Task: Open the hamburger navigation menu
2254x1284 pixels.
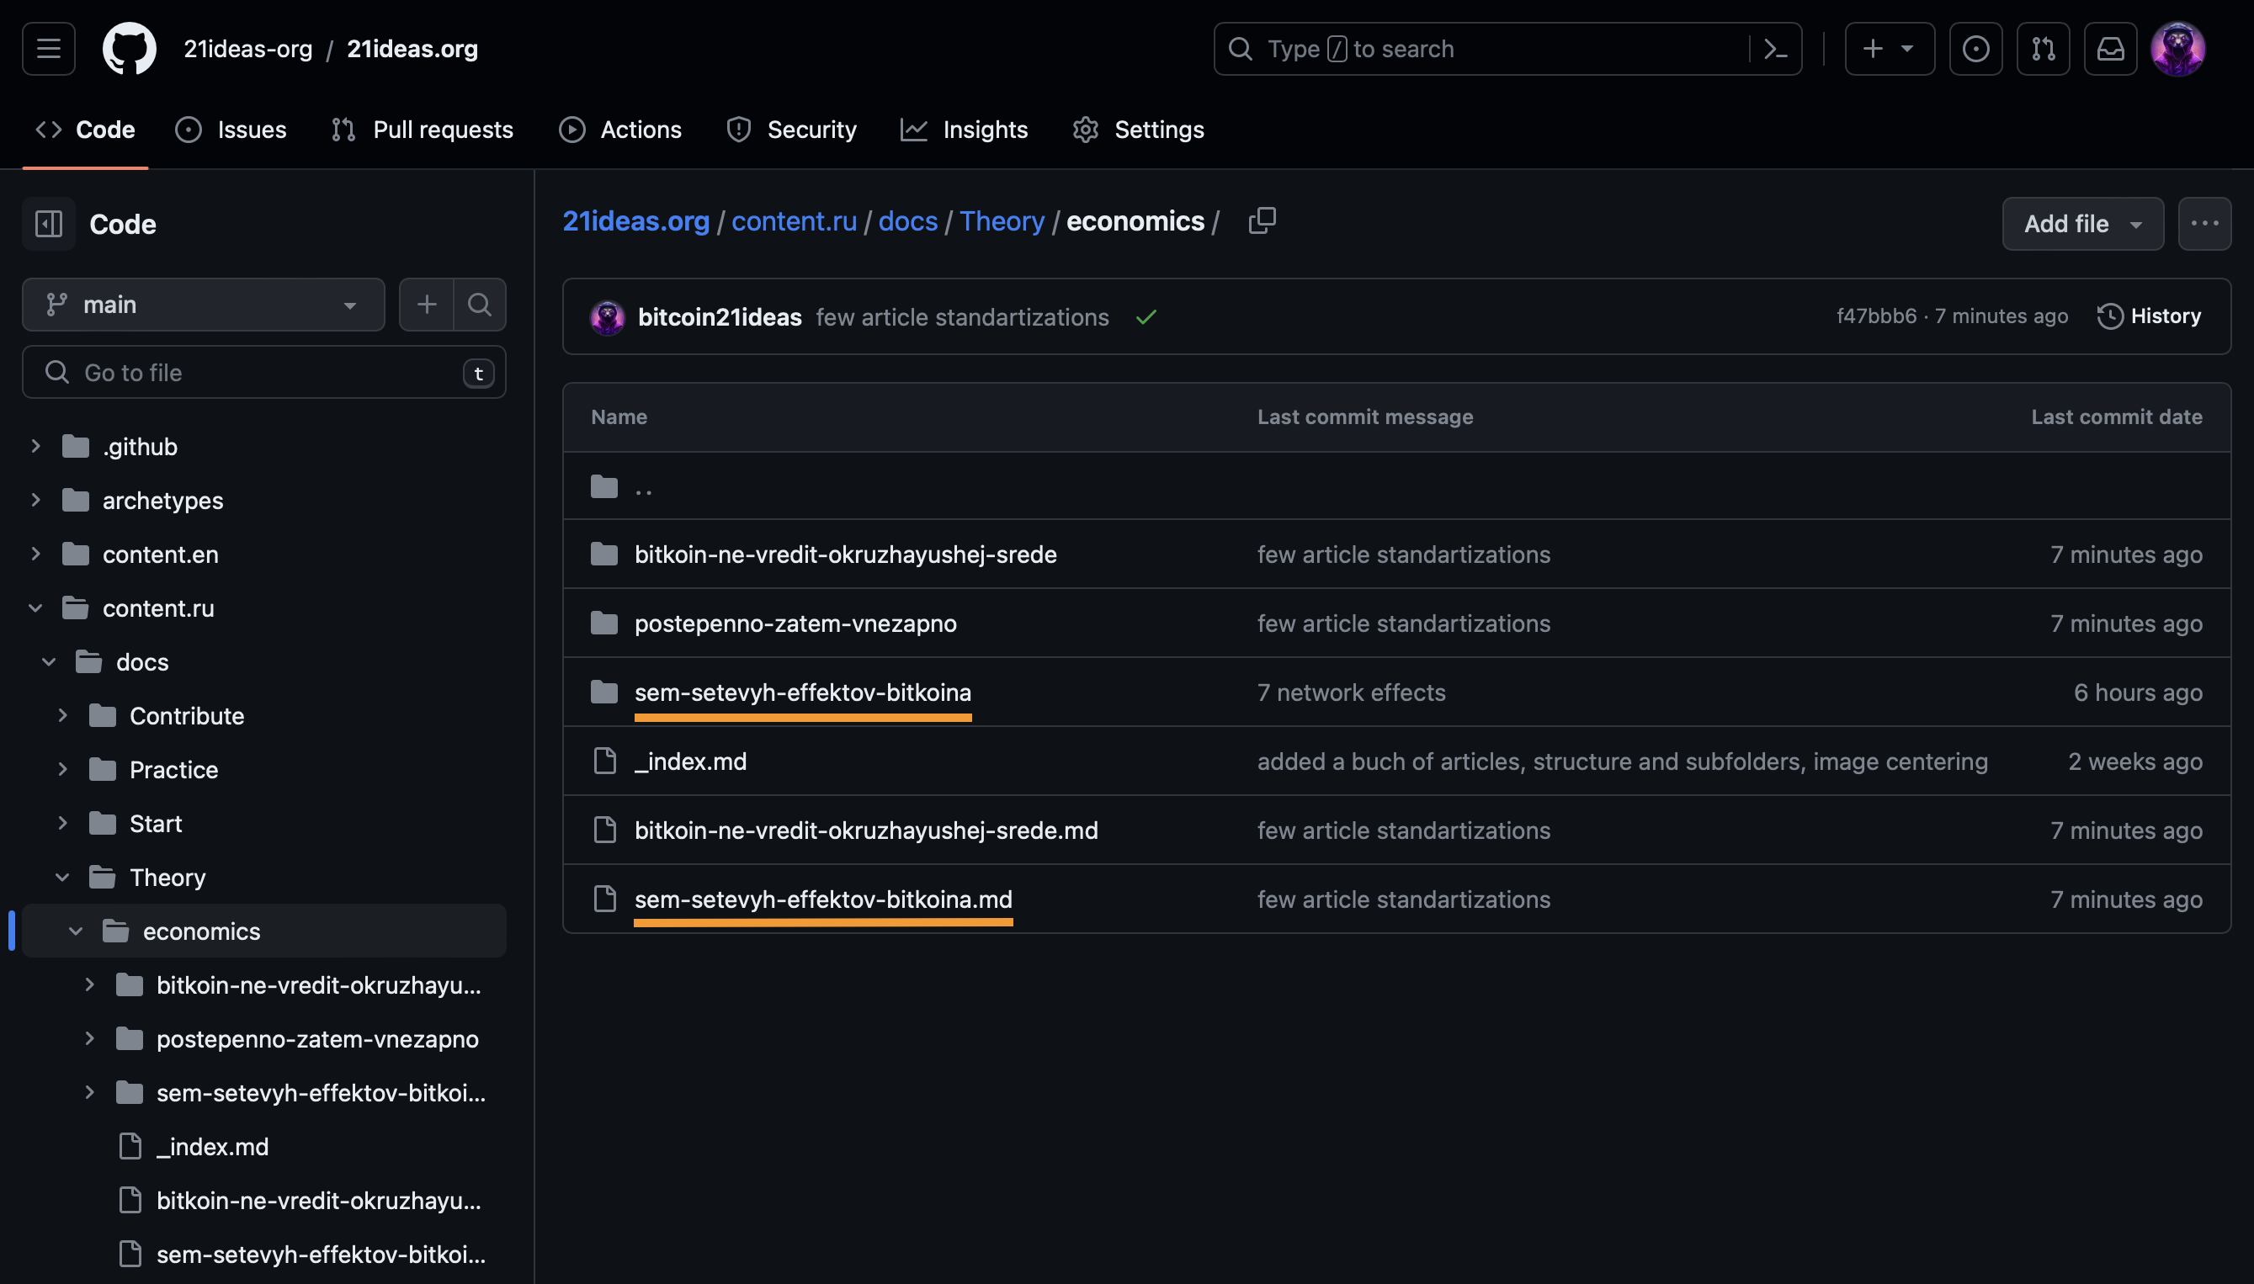Action: [x=49, y=49]
